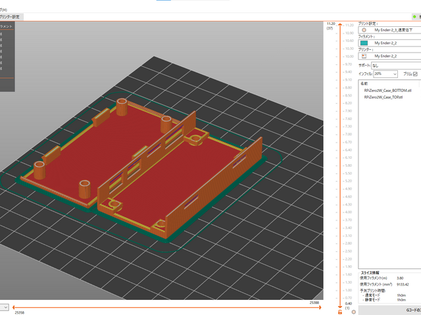
Task: Click the teal filament color swatch
Action: [x=364, y=43]
